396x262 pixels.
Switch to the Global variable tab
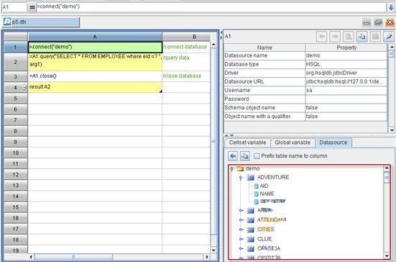coord(293,143)
